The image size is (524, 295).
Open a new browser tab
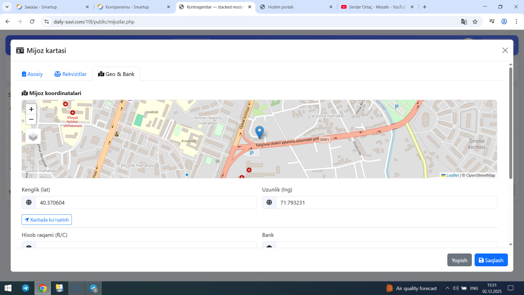[x=425, y=7]
